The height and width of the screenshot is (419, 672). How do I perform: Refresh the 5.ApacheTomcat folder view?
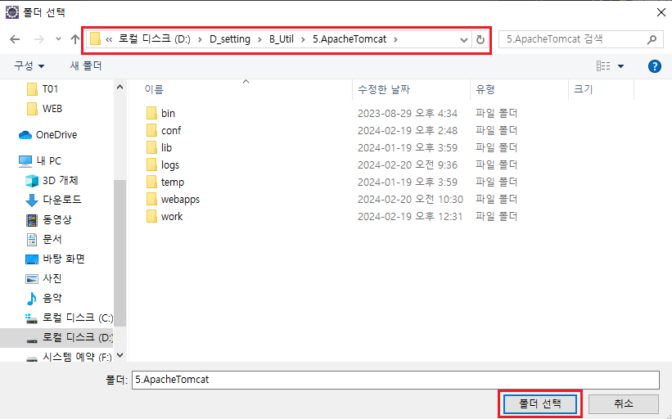click(480, 39)
